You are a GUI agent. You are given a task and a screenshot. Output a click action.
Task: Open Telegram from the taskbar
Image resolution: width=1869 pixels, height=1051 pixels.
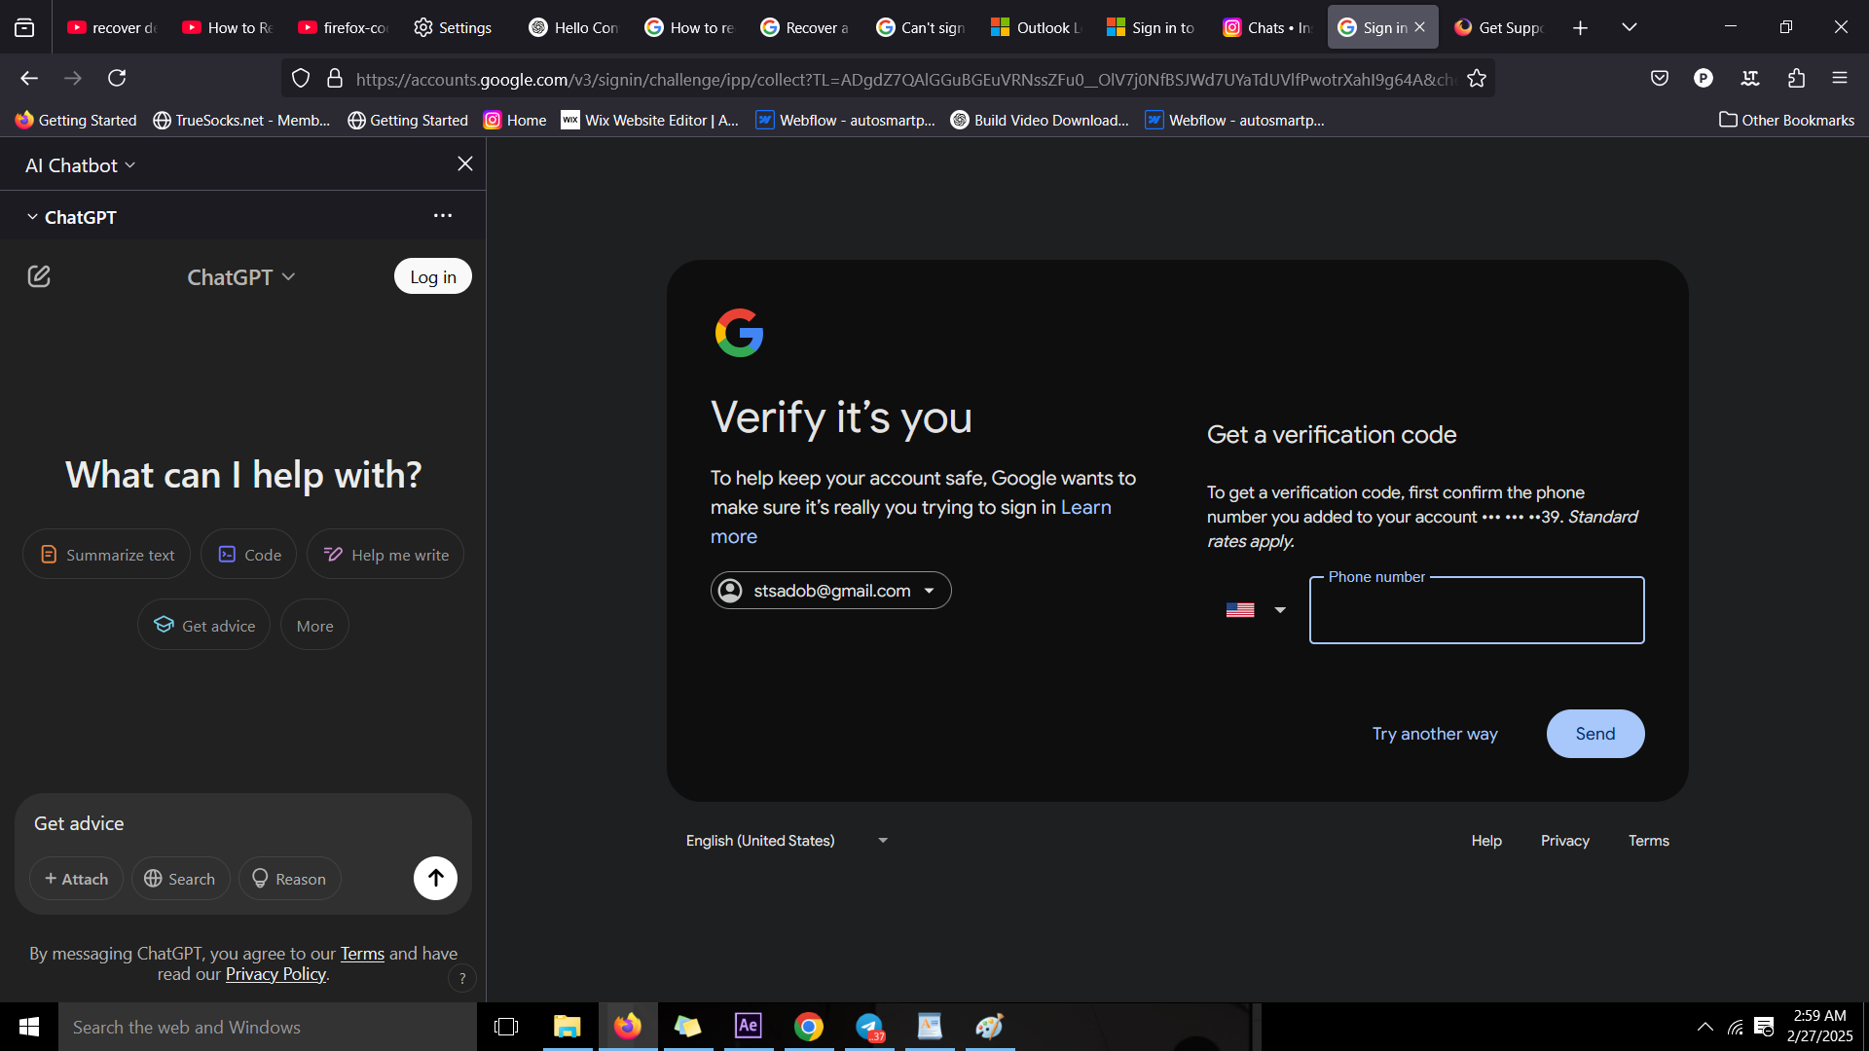[x=869, y=1027]
